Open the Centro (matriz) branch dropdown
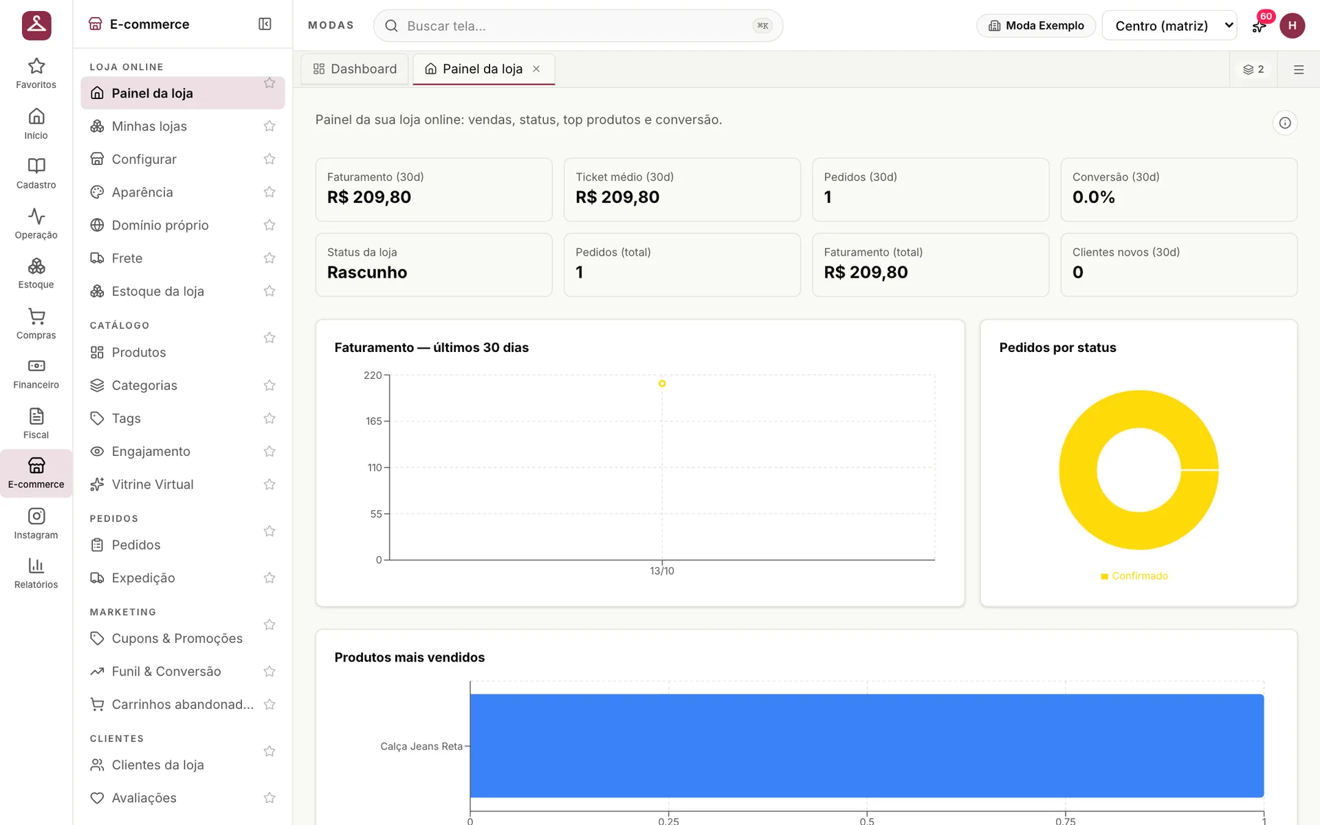The width and height of the screenshot is (1320, 825). (x=1169, y=25)
